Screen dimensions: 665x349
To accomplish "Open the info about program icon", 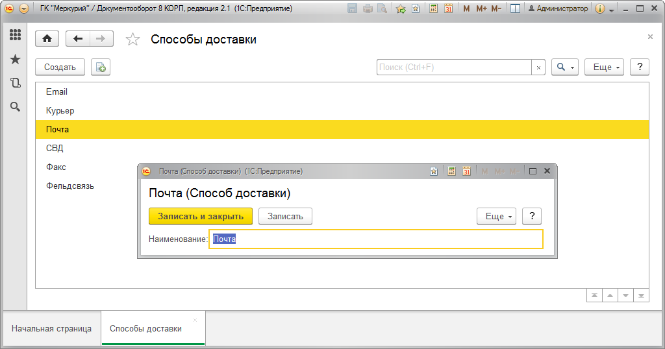I will [599, 8].
